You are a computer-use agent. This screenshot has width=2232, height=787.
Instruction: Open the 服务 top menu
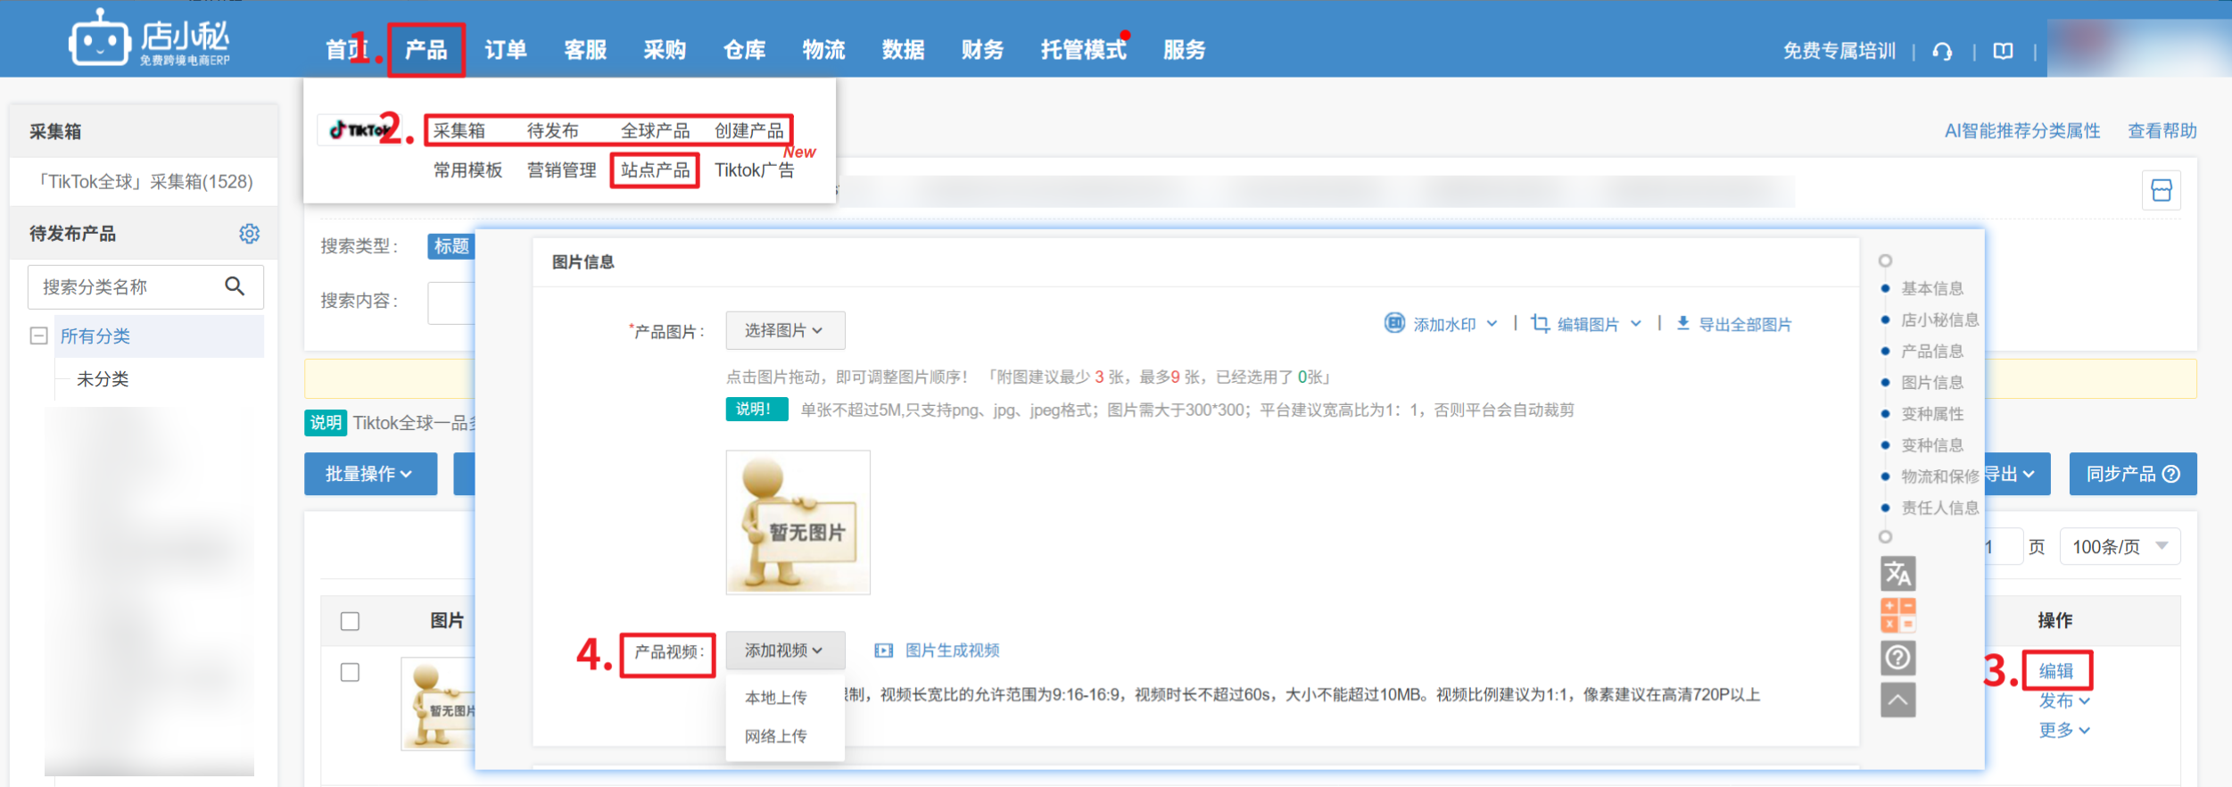(1185, 50)
